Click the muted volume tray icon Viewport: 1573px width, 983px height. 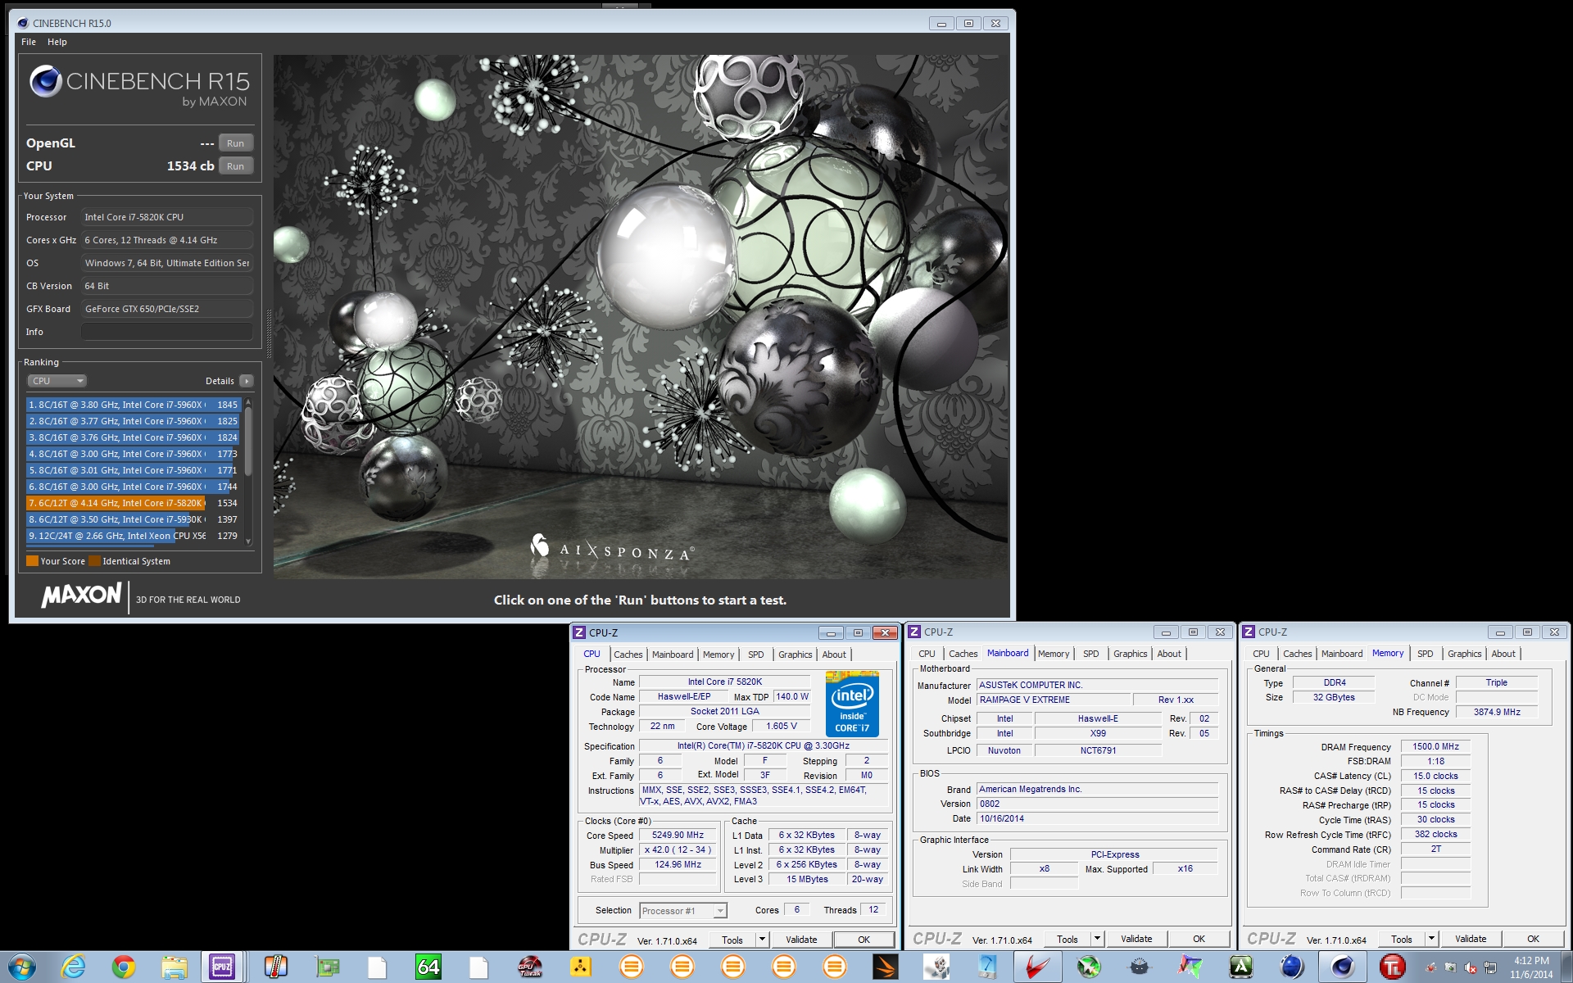tap(1471, 967)
